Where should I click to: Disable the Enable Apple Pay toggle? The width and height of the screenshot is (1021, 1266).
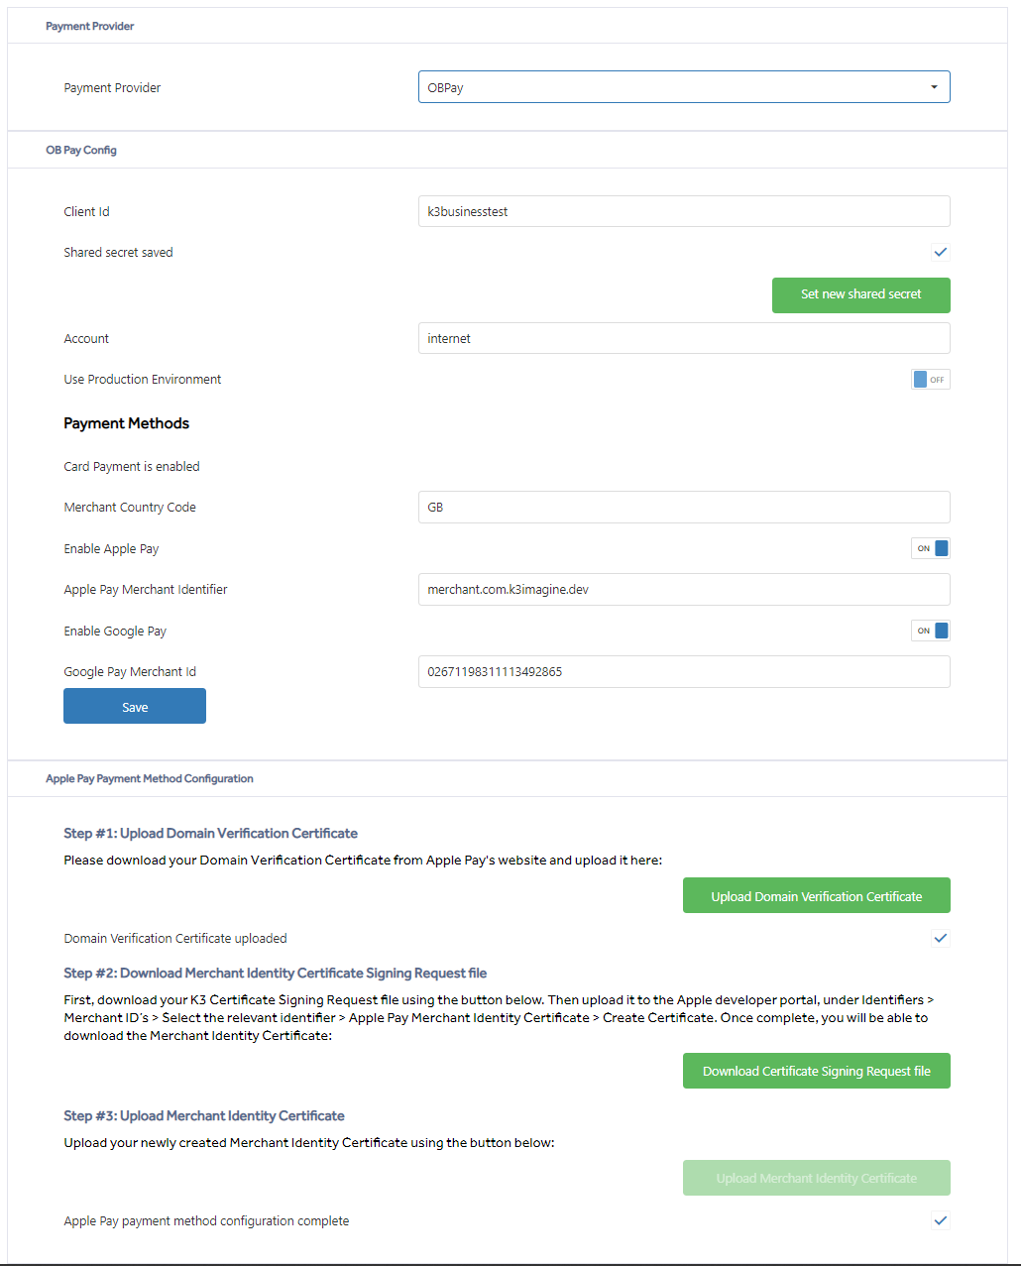(931, 548)
